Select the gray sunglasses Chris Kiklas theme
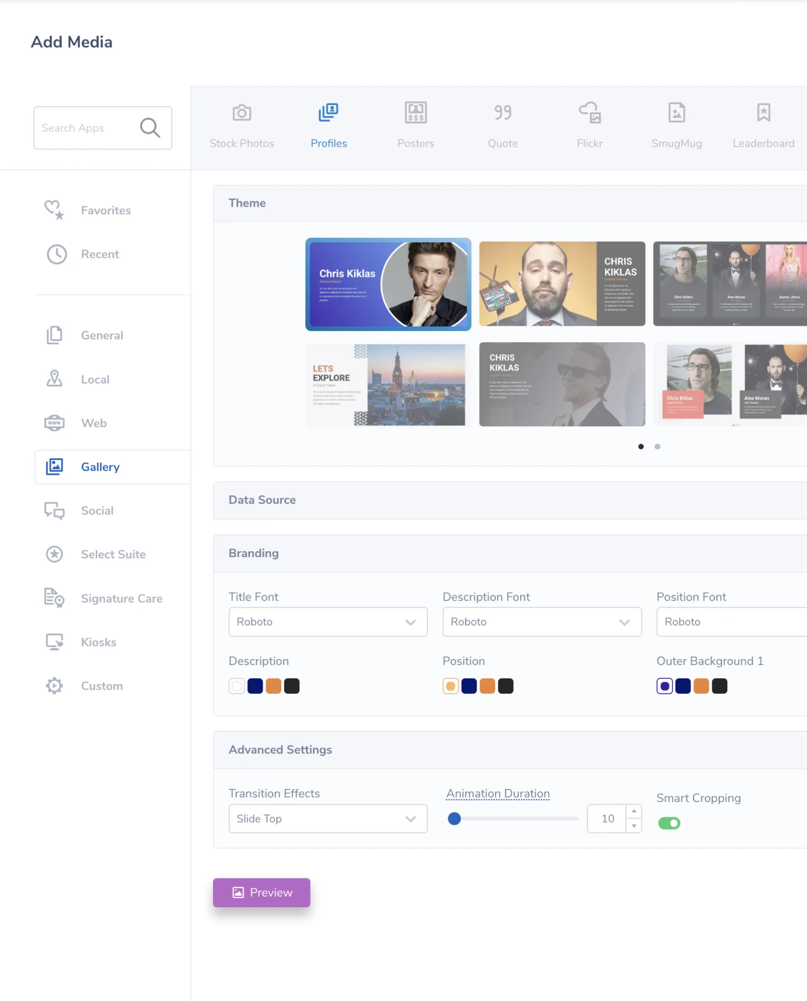 click(562, 385)
